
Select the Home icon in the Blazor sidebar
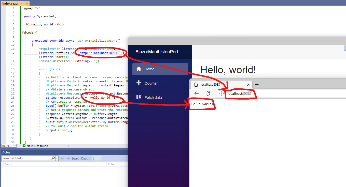(x=139, y=69)
